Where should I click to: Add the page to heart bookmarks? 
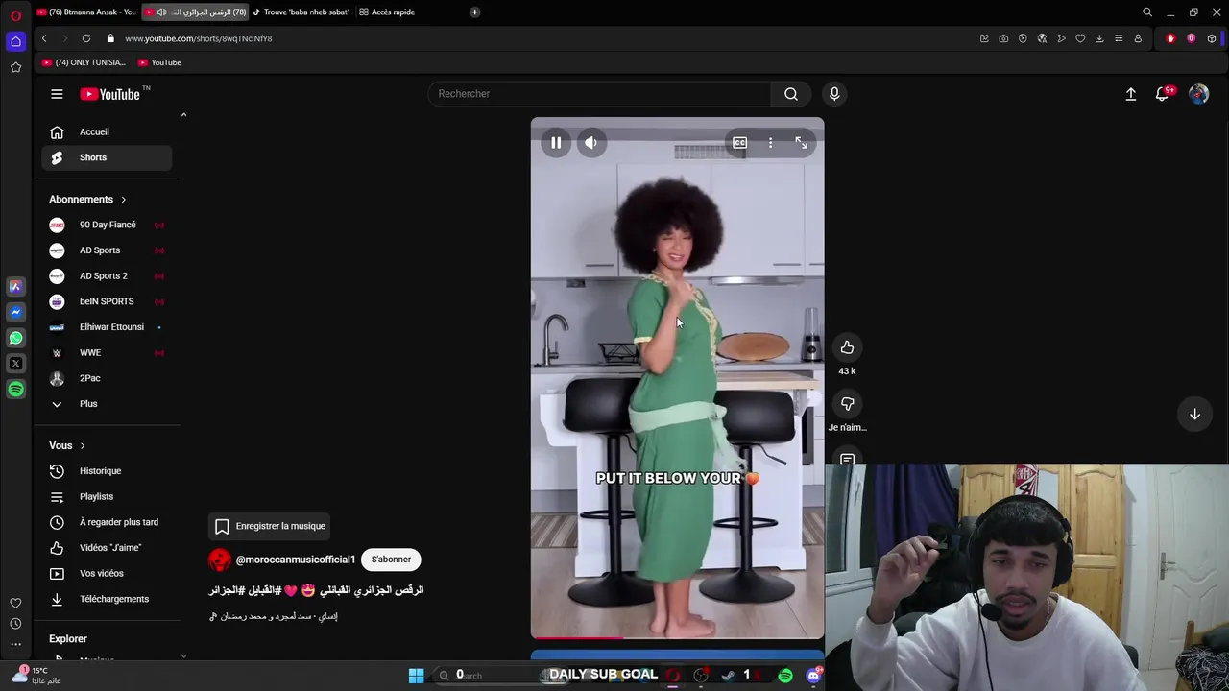pyautogui.click(x=1080, y=38)
